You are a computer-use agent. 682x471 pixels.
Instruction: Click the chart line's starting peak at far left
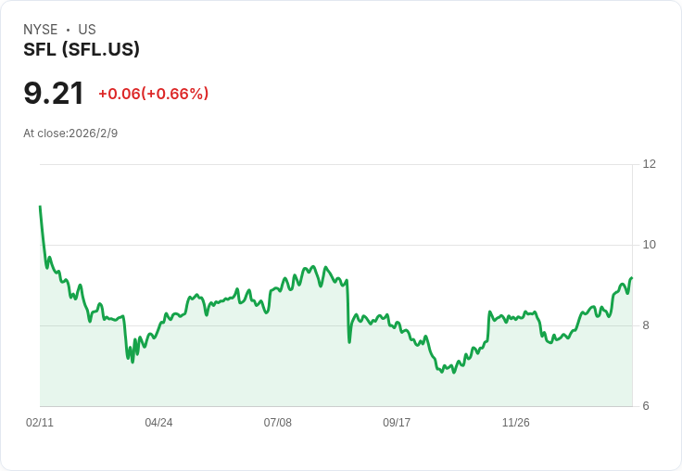pos(40,207)
